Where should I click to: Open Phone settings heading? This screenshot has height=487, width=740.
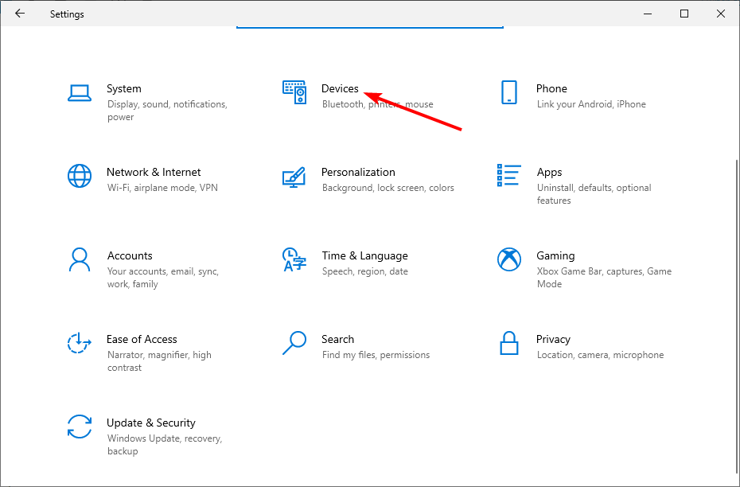click(x=551, y=88)
